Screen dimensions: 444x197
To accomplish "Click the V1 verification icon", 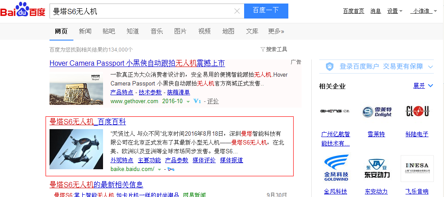I will pyautogui.click(x=197, y=101).
